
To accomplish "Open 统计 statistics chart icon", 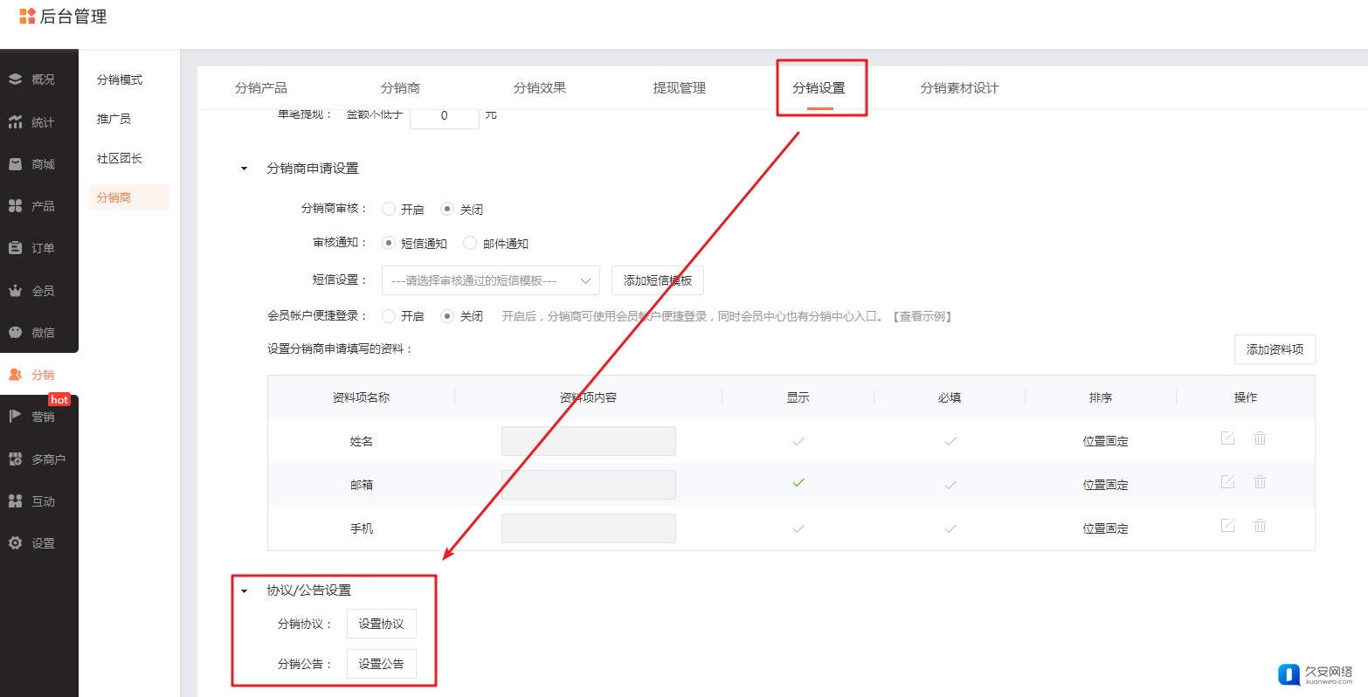I will click(x=15, y=122).
